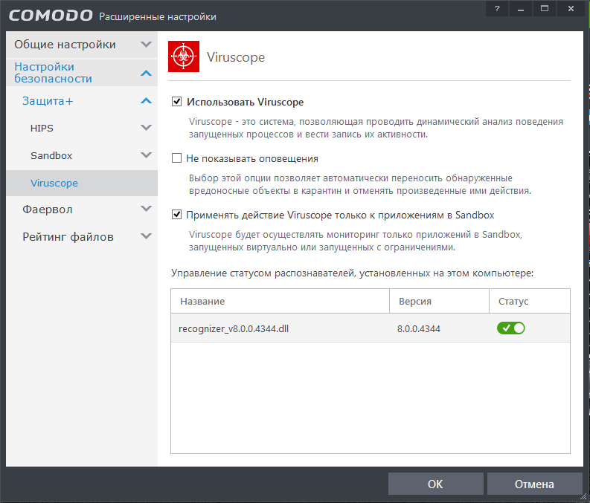Select recognizer_v8.0.0.4344.dll row name
This screenshot has height=503, width=590.
[x=234, y=328]
